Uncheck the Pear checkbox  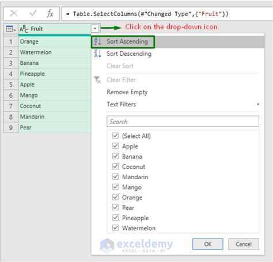tap(115, 207)
